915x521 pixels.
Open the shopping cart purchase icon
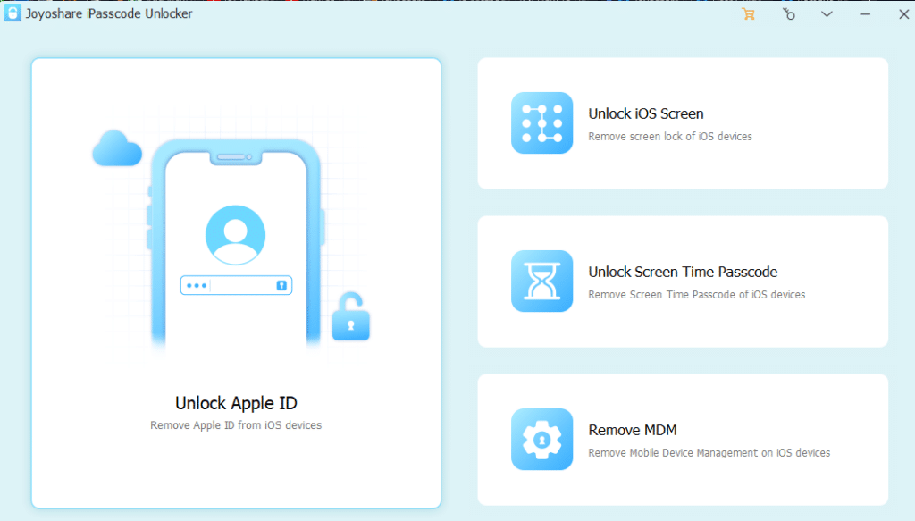[x=749, y=14]
